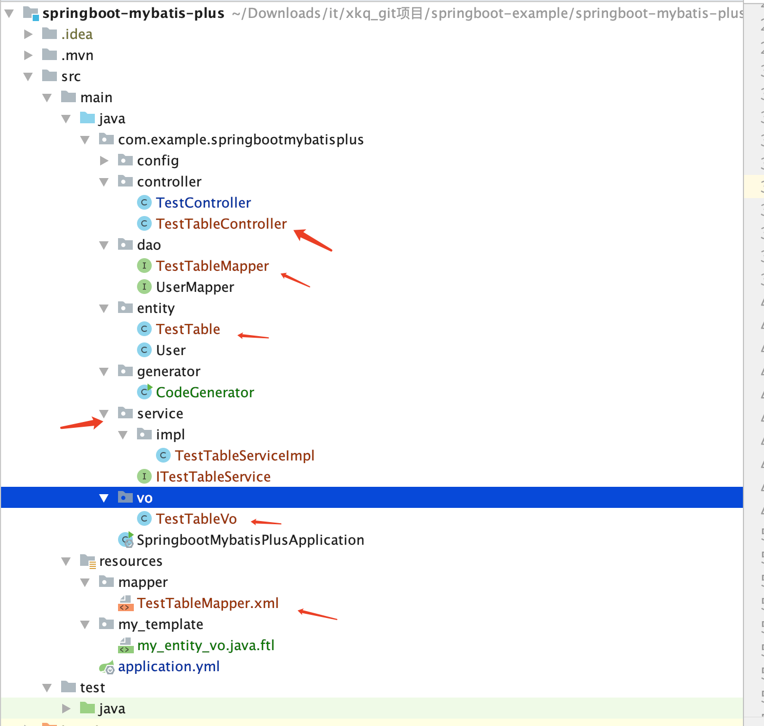764x726 pixels.
Task: Click the generator package folder icon
Action: click(x=125, y=371)
